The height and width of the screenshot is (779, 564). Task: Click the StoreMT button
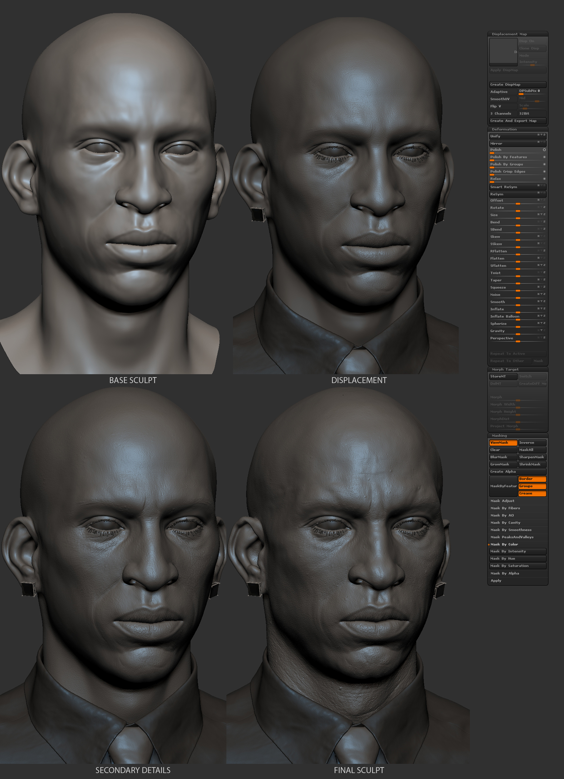pyautogui.click(x=503, y=376)
